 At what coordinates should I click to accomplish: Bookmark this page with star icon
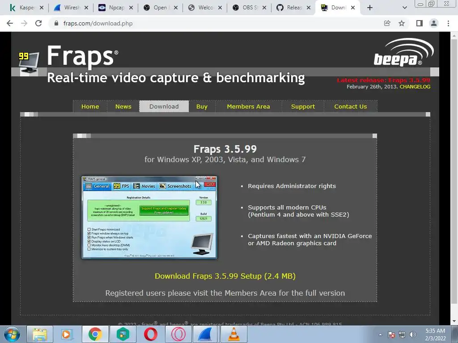pyautogui.click(x=402, y=23)
